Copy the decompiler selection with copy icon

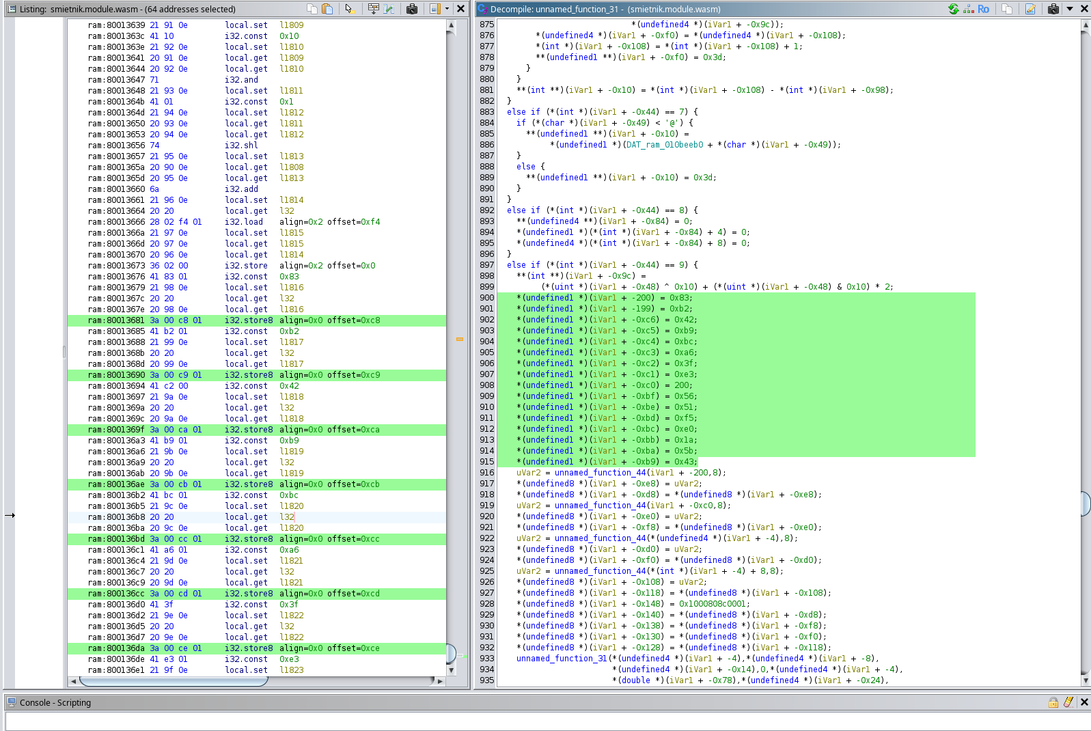[x=1006, y=9]
